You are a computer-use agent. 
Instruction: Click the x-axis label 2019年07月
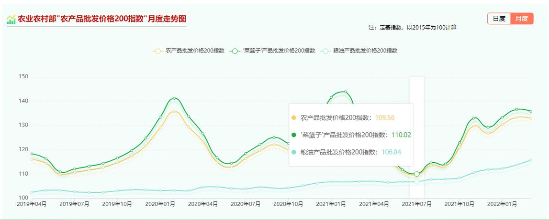74,204
